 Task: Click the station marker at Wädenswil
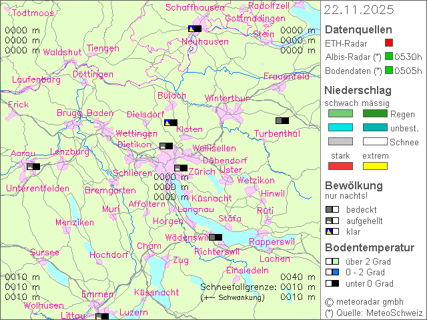pos(216,237)
